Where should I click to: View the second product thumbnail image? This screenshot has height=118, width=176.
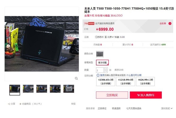click(x=28, y=89)
